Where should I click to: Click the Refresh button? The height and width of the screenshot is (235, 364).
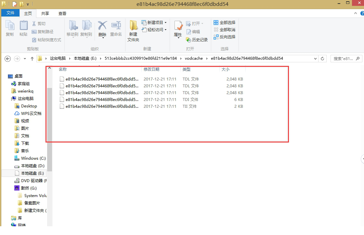click(322, 59)
